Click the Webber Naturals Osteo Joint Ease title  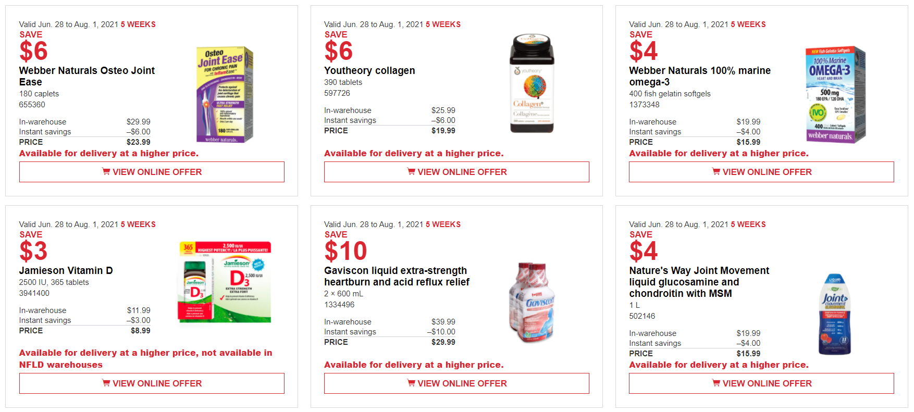(x=87, y=76)
